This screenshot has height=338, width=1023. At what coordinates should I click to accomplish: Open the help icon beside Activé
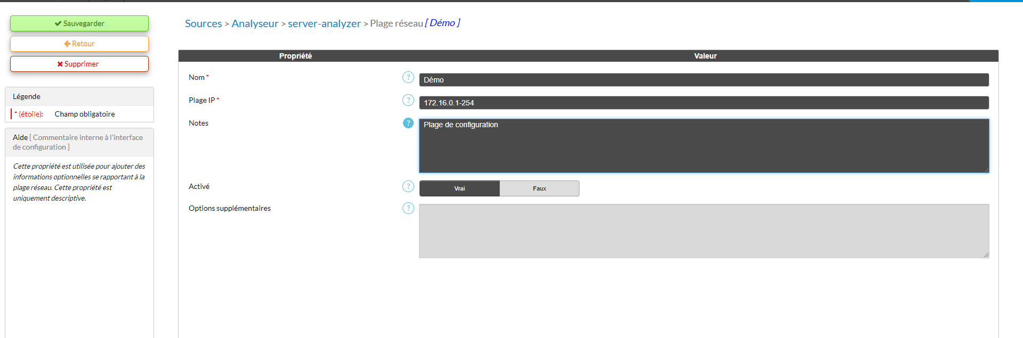(x=408, y=187)
